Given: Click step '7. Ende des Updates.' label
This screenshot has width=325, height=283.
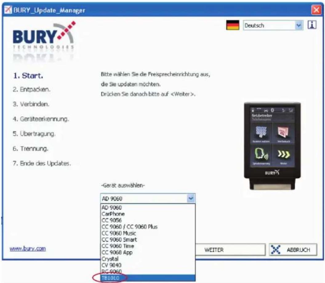Looking at the screenshot, I should [x=42, y=163].
